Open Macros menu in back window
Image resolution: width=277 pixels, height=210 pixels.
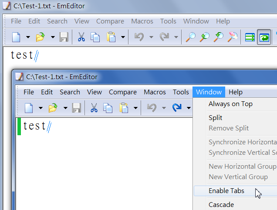tap(142, 21)
